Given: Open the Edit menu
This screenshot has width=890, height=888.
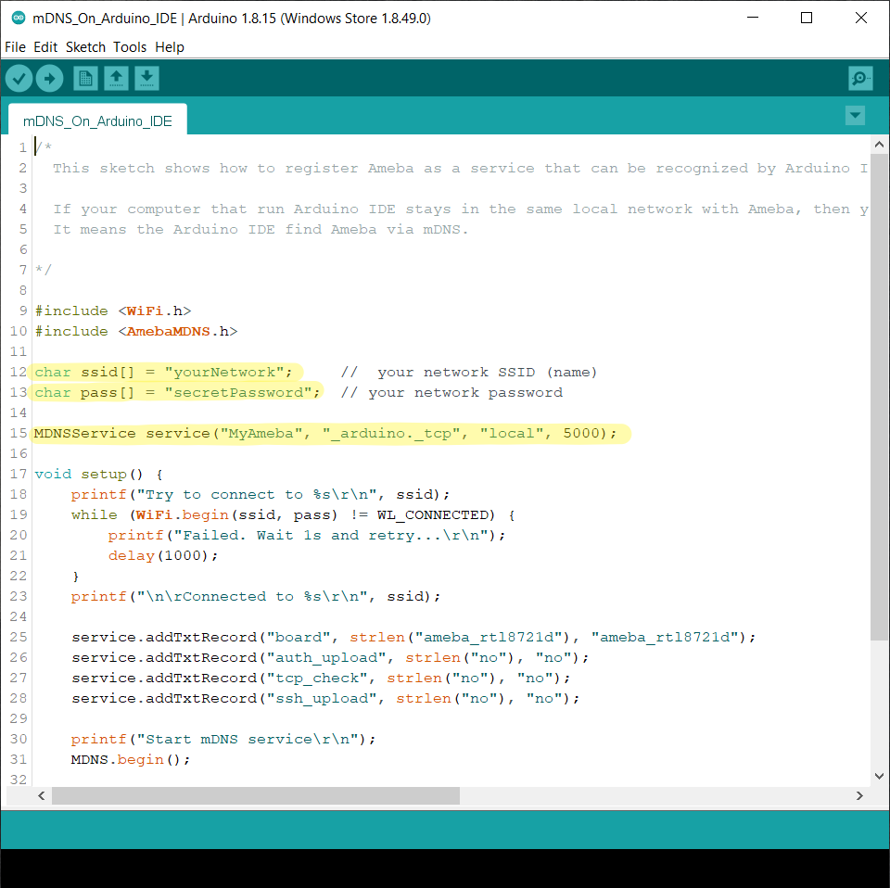Looking at the screenshot, I should (x=45, y=47).
